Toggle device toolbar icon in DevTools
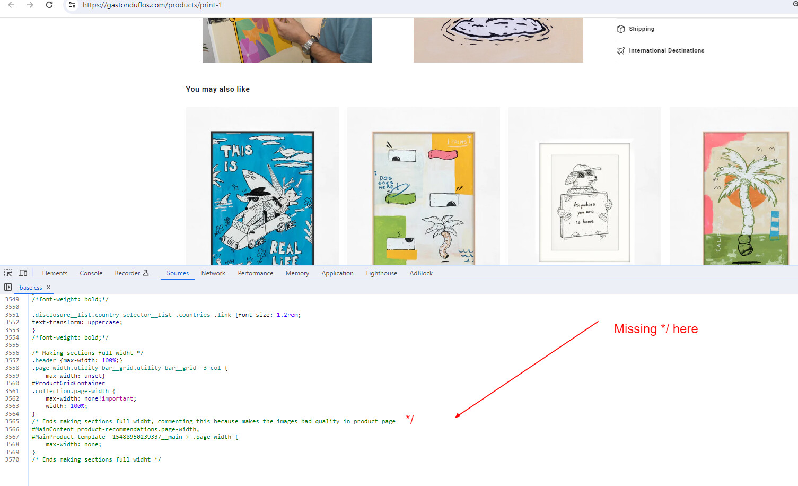The image size is (798, 486). (23, 273)
